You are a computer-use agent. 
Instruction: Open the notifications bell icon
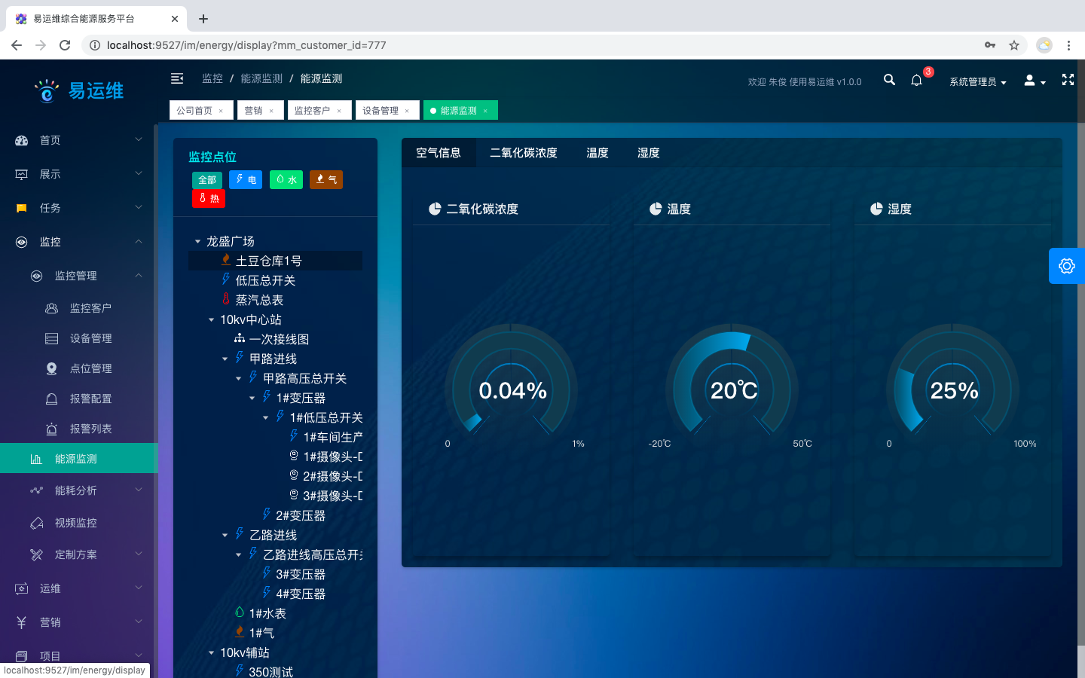(916, 81)
